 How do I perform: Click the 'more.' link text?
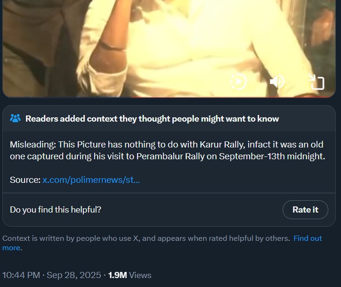pyautogui.click(x=11, y=248)
